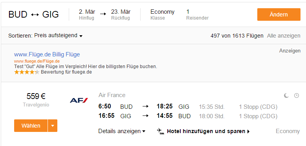Expand Details anzeigen for the flight
The height and width of the screenshot is (146, 306).
122,131
